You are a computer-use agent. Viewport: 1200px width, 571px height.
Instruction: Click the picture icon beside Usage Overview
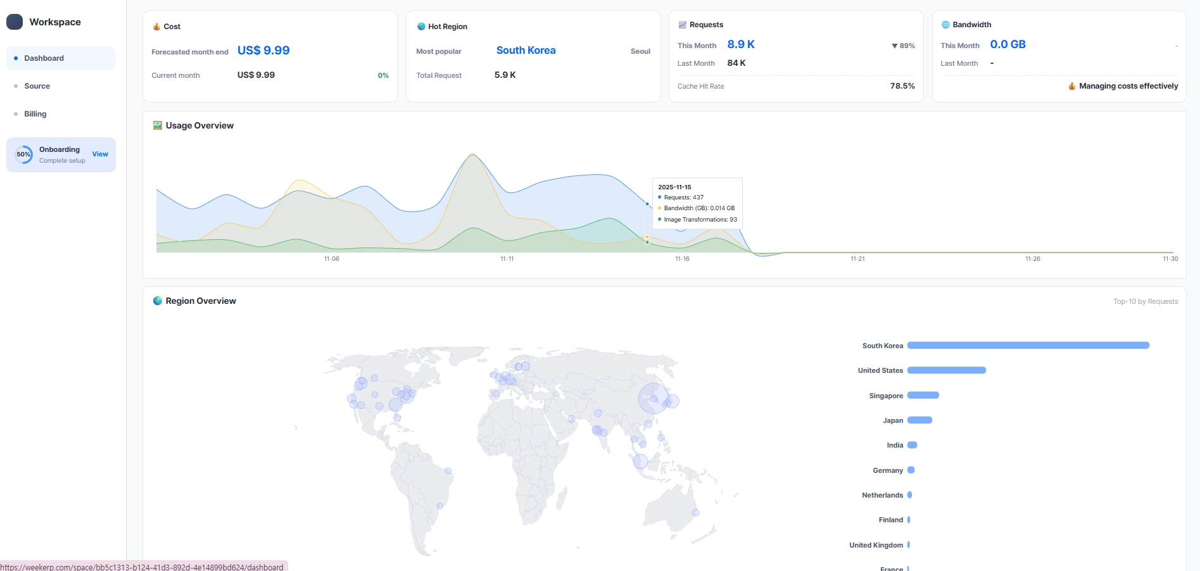[156, 125]
